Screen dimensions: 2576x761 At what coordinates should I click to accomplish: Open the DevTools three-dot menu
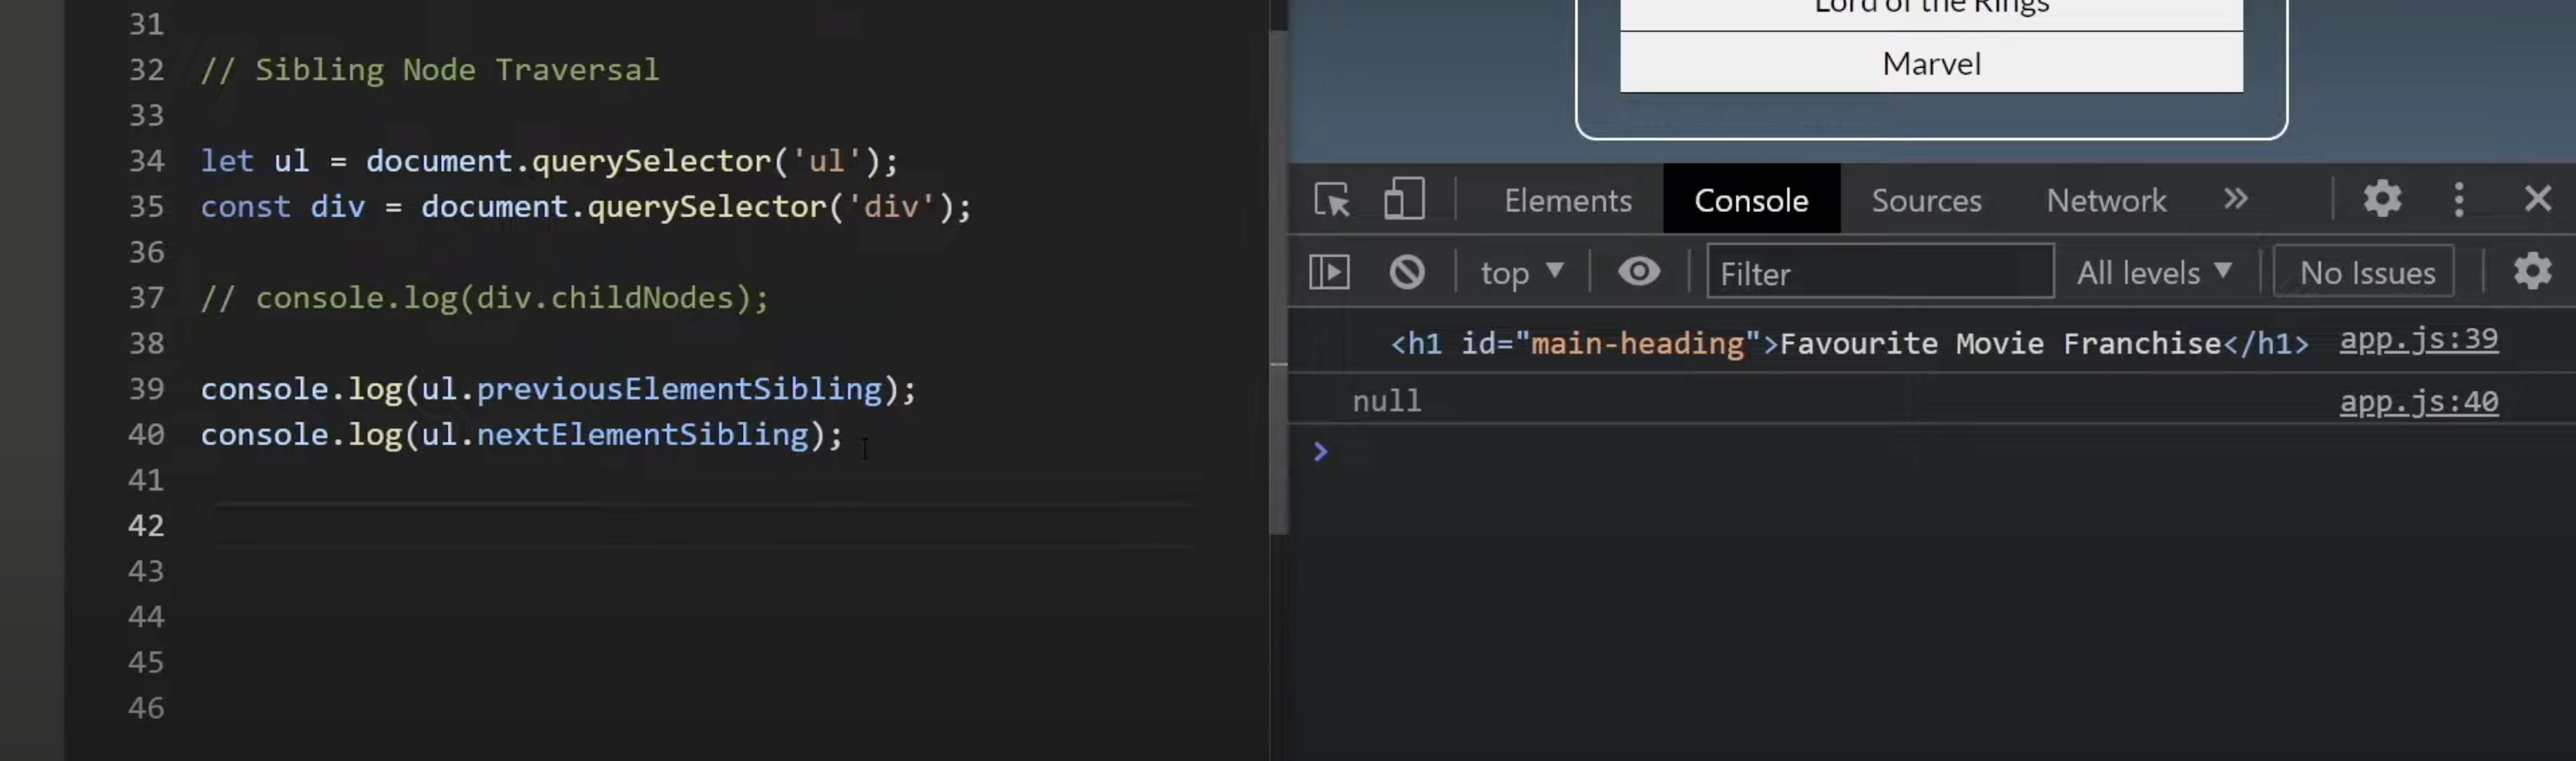[x=2459, y=199]
